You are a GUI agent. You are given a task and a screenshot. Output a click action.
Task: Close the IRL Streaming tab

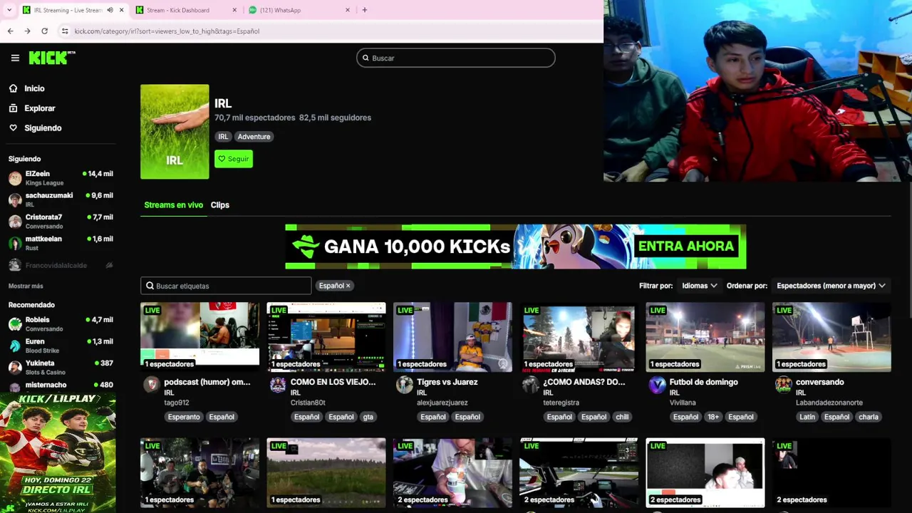click(x=121, y=10)
